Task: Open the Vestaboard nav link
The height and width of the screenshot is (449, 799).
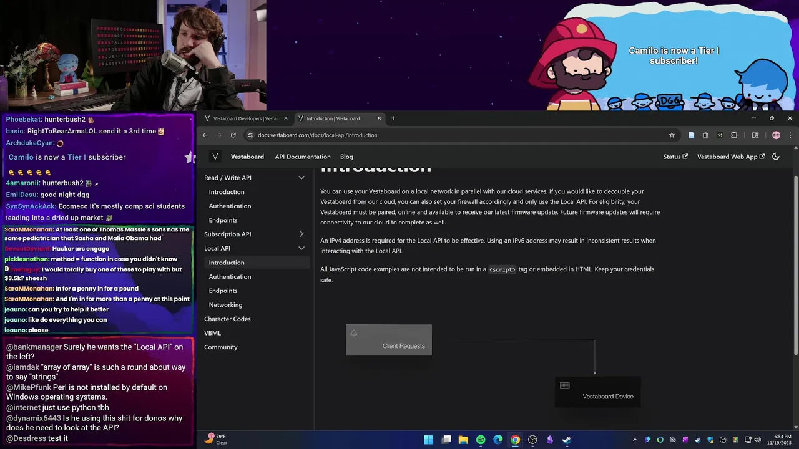Action: pos(247,157)
